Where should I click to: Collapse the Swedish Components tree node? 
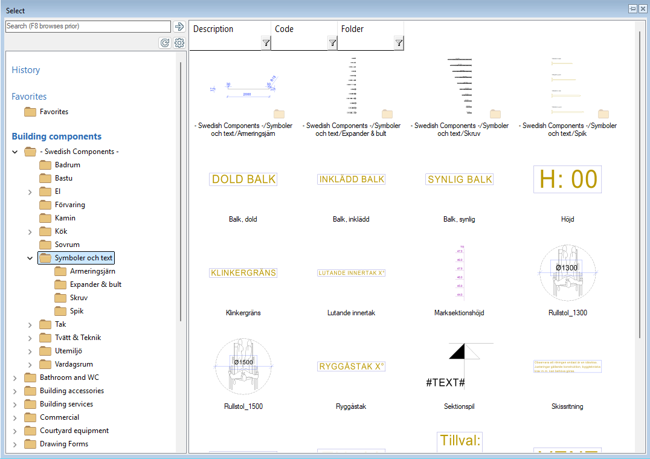click(15, 152)
